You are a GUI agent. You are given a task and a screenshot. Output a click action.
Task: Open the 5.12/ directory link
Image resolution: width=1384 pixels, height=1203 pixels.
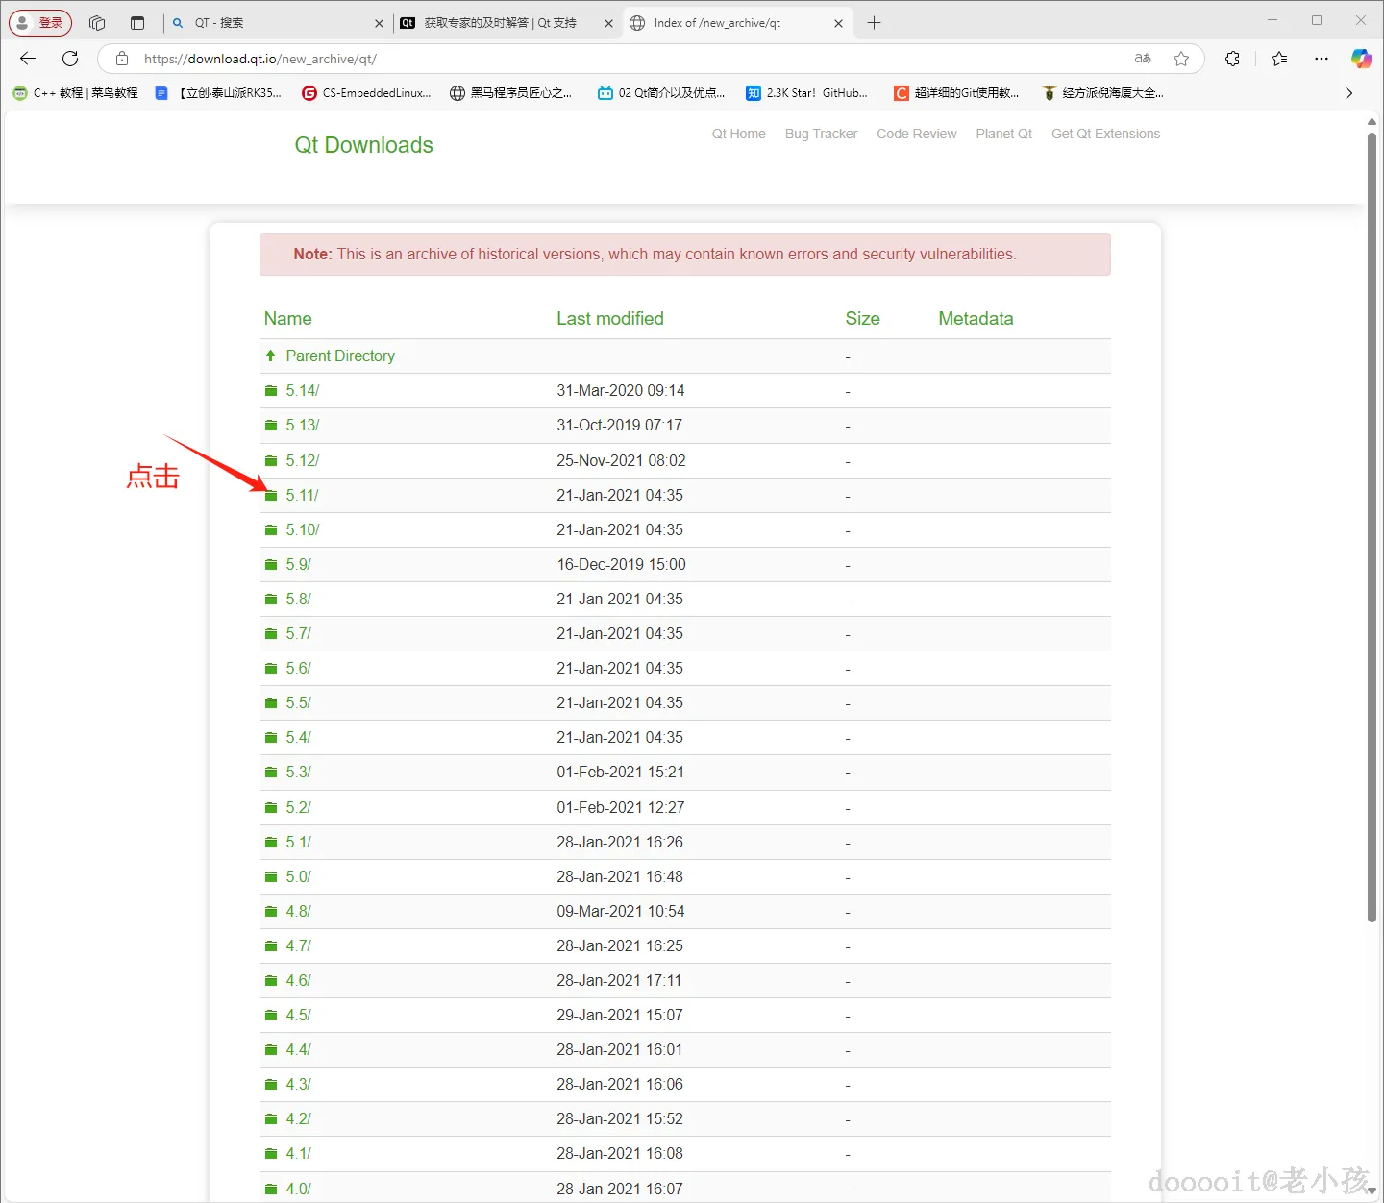(302, 460)
